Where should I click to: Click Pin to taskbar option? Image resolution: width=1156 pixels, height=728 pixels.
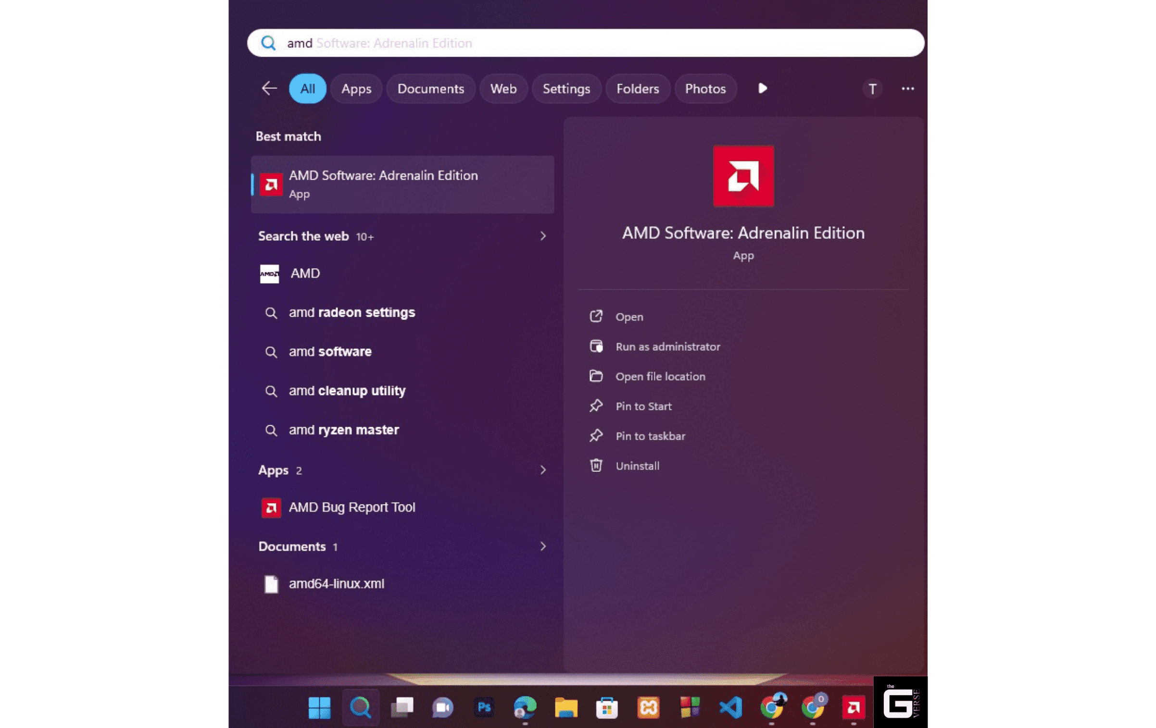650,436
